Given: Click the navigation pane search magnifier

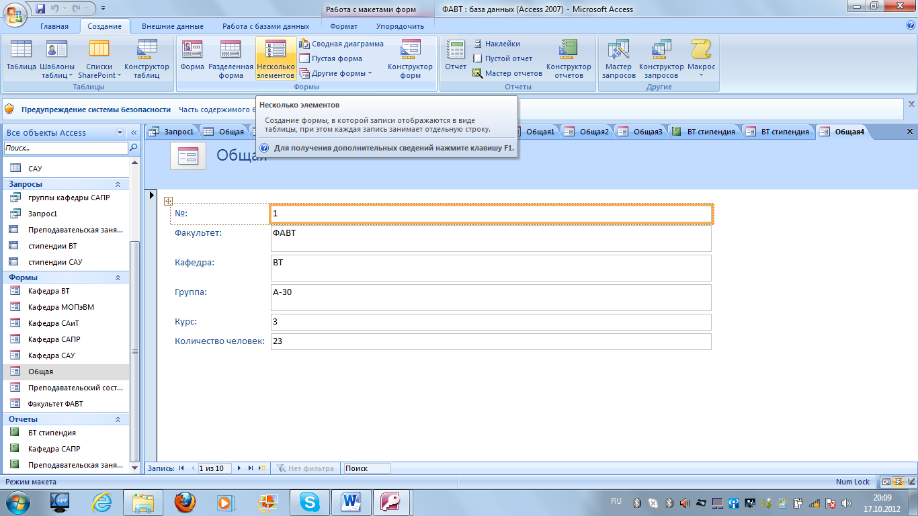Looking at the screenshot, I should 133,148.
